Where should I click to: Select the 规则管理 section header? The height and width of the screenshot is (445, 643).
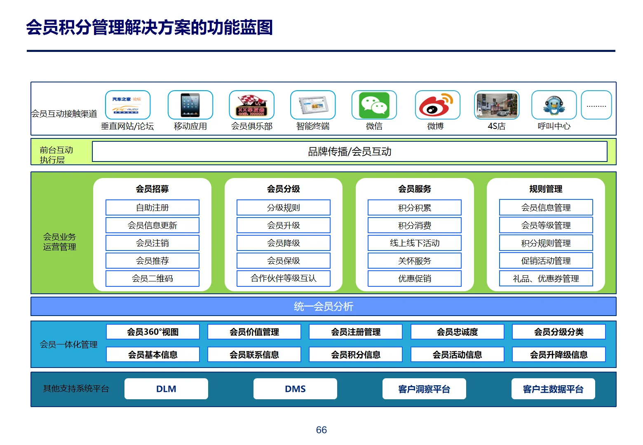[x=545, y=189]
